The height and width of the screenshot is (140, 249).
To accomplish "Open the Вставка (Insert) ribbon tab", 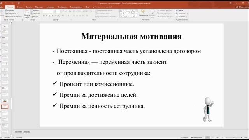I will [19, 7].
